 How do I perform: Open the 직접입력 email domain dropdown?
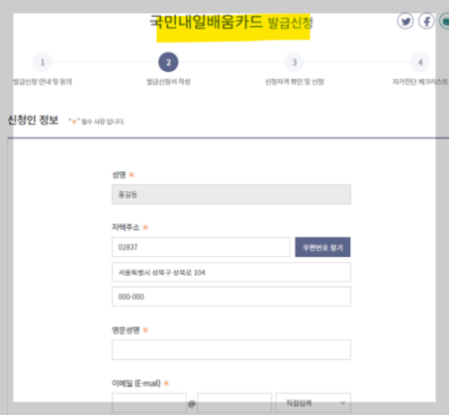point(313,403)
